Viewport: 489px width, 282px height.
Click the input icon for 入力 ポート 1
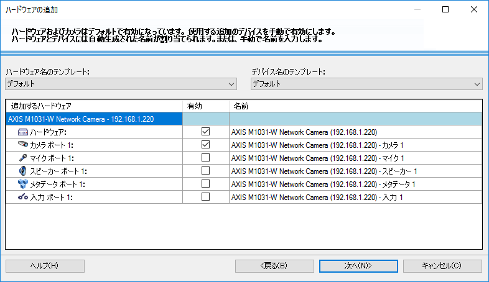23,197
